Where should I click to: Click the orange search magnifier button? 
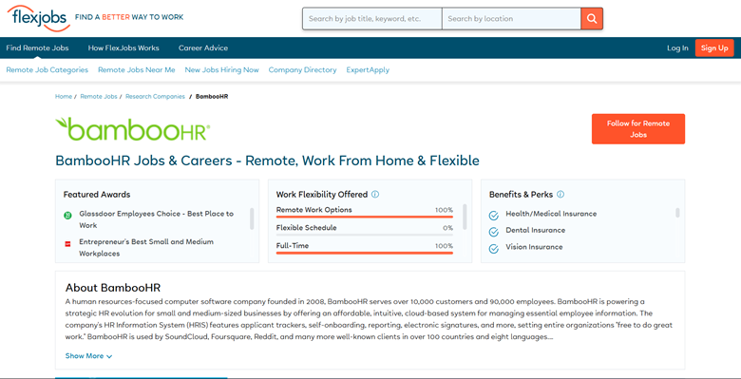click(592, 19)
